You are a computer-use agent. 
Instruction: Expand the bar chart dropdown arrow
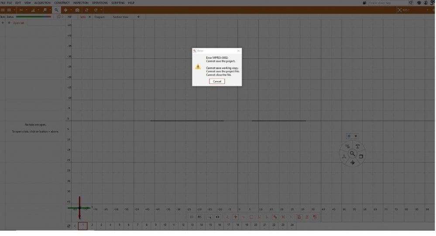[x=38, y=10]
